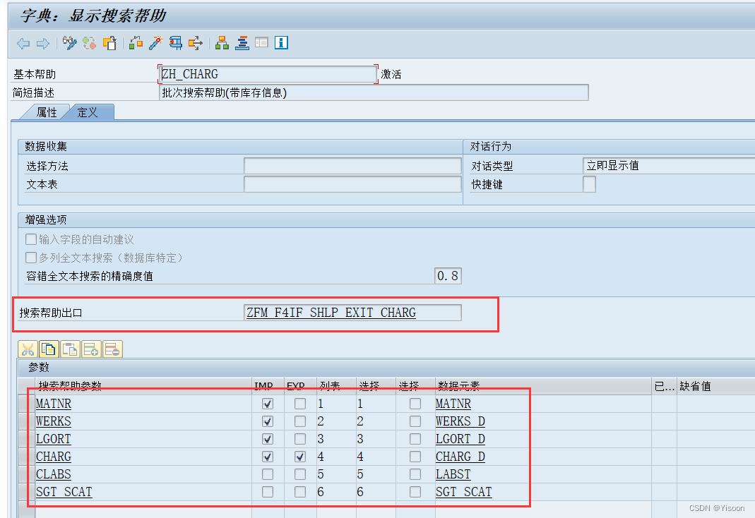This screenshot has height=518, width=755.
Task: Click the Information icon on the toolbar
Action: [x=280, y=43]
